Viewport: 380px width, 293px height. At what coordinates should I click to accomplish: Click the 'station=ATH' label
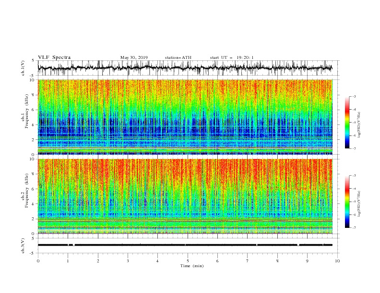coord(178,57)
